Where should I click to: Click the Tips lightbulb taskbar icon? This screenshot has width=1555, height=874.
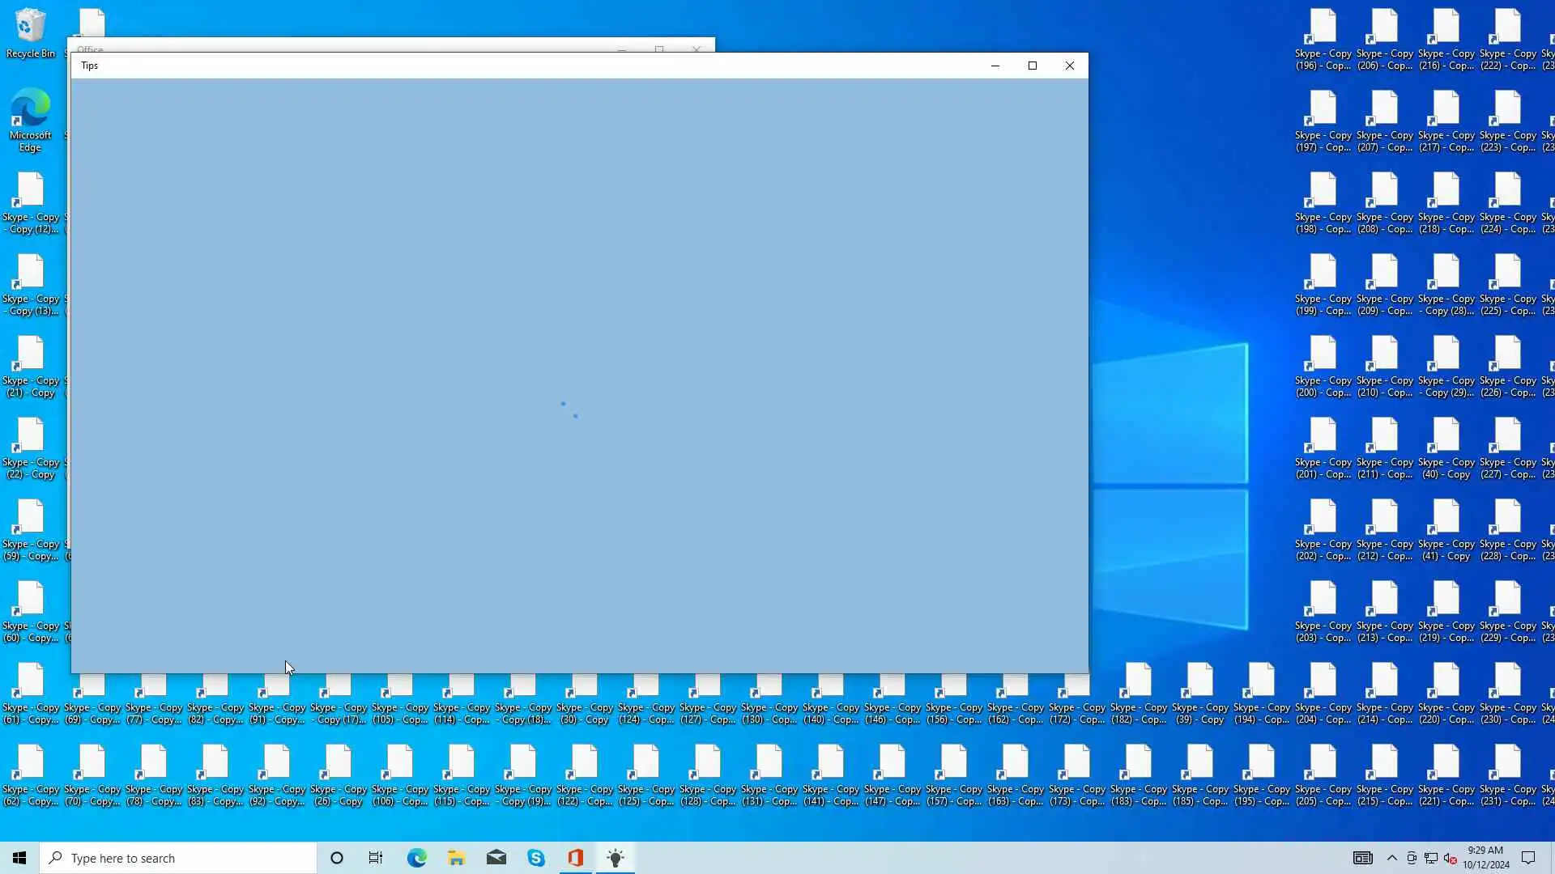pyautogui.click(x=616, y=858)
